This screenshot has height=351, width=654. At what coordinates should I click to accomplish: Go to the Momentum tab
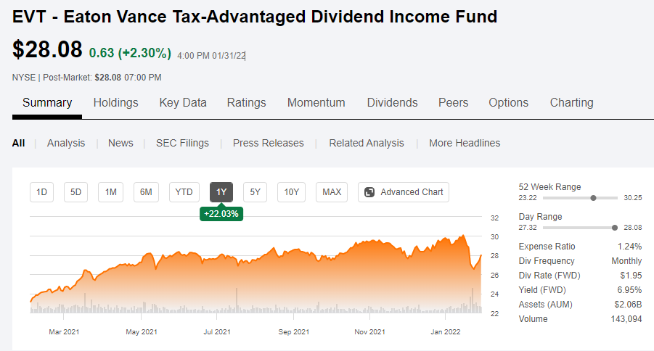point(316,102)
